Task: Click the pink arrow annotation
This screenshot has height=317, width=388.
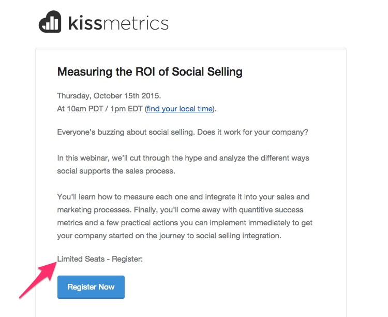Action: (38, 279)
